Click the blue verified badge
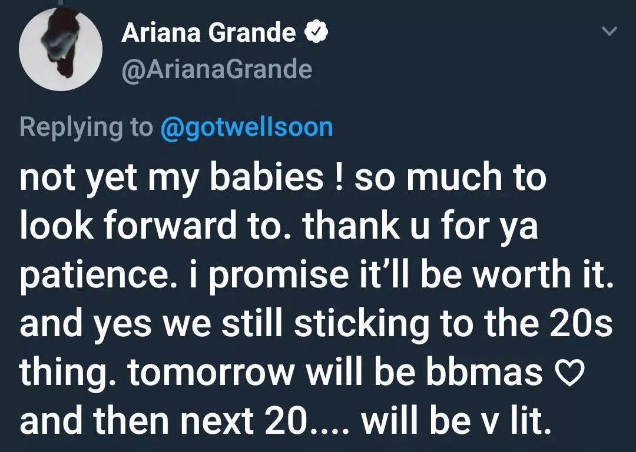Viewport: 636px width, 452px height. click(x=316, y=33)
